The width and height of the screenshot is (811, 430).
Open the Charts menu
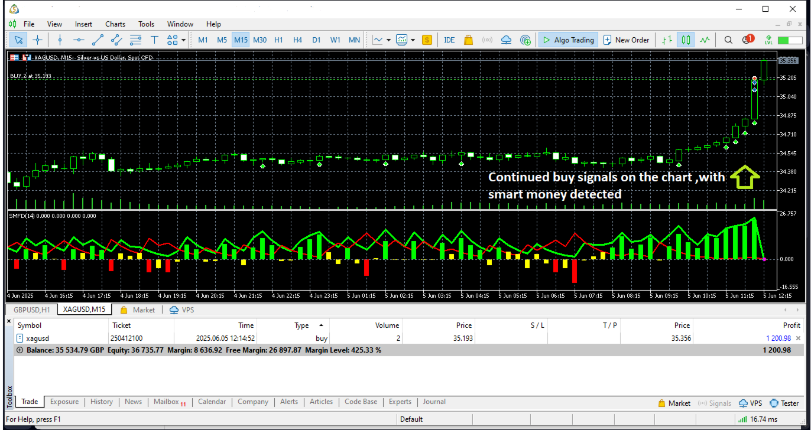pos(115,24)
